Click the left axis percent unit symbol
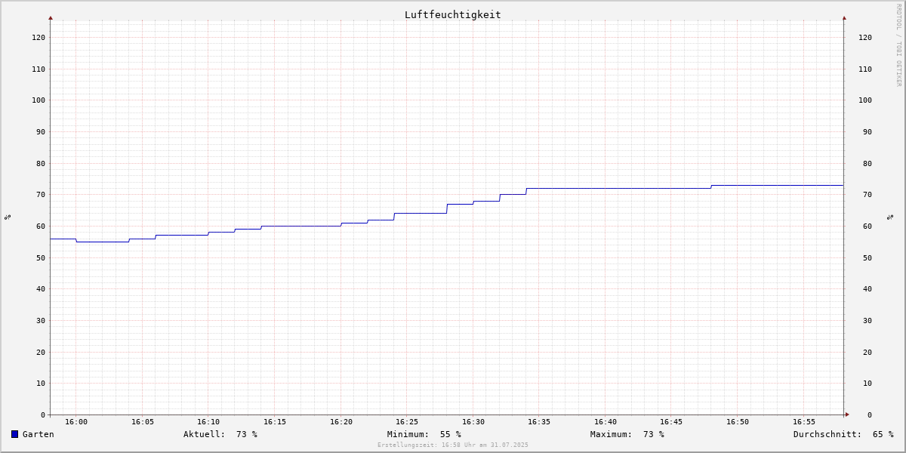The width and height of the screenshot is (906, 453). tap(8, 217)
